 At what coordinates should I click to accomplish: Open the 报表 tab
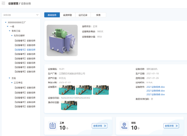98,15
